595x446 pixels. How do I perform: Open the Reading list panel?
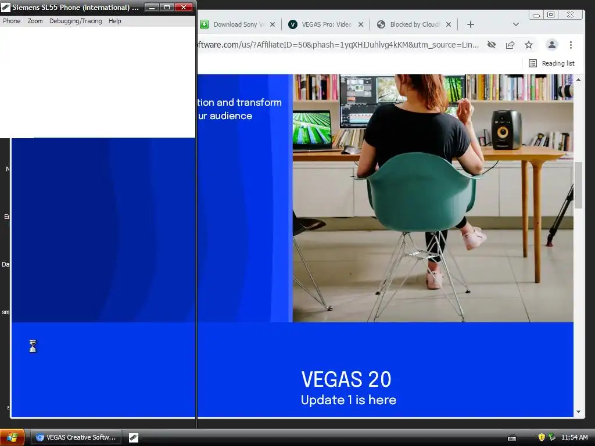click(552, 63)
